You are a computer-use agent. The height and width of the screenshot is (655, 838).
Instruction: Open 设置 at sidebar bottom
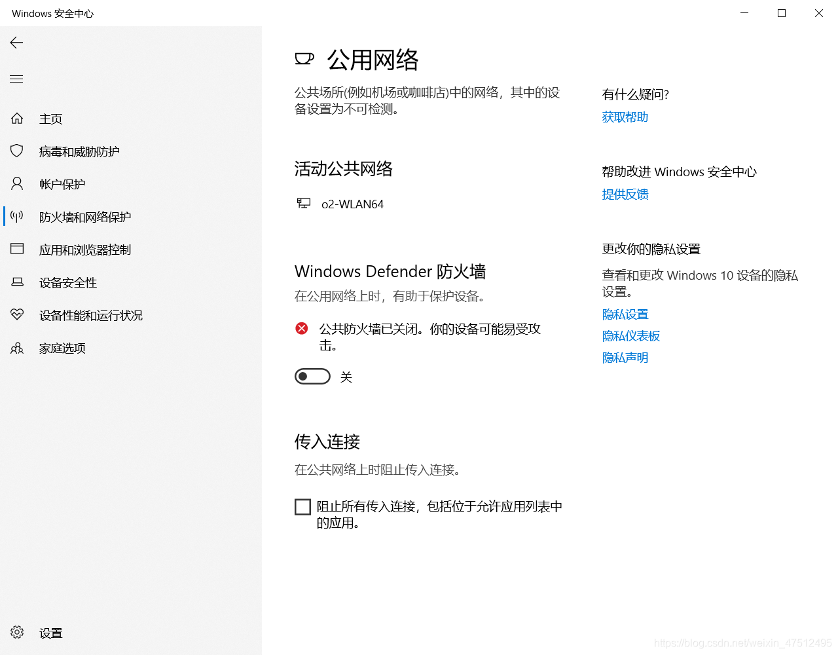[x=50, y=633]
